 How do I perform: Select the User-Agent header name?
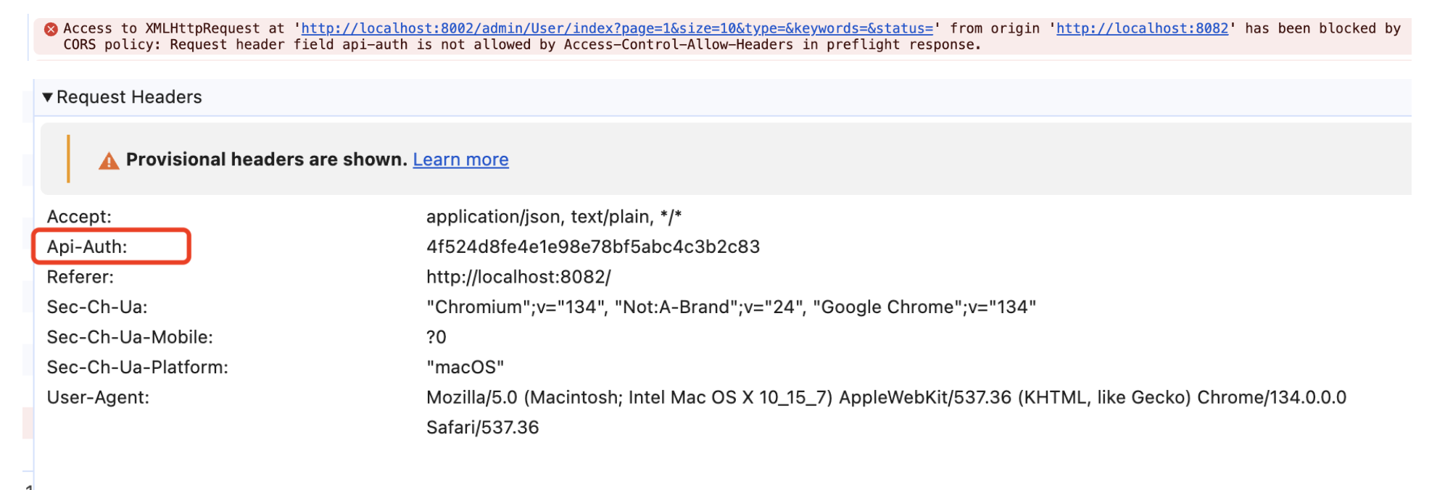pyautogui.click(x=98, y=397)
